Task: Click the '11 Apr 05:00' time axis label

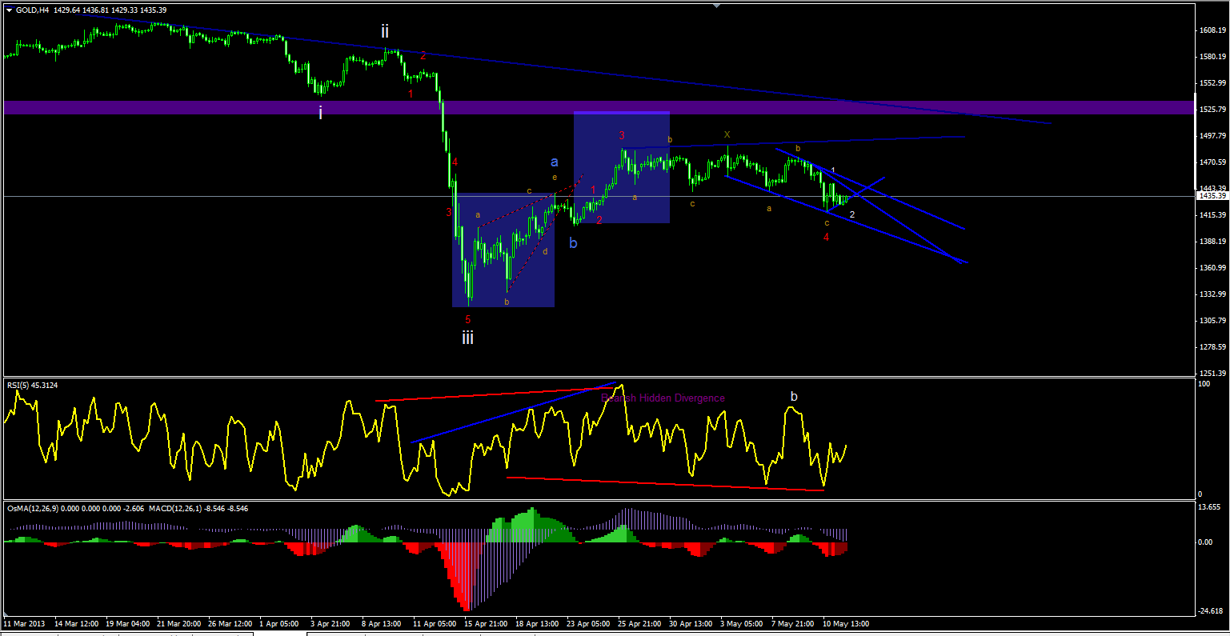Action: click(x=435, y=623)
